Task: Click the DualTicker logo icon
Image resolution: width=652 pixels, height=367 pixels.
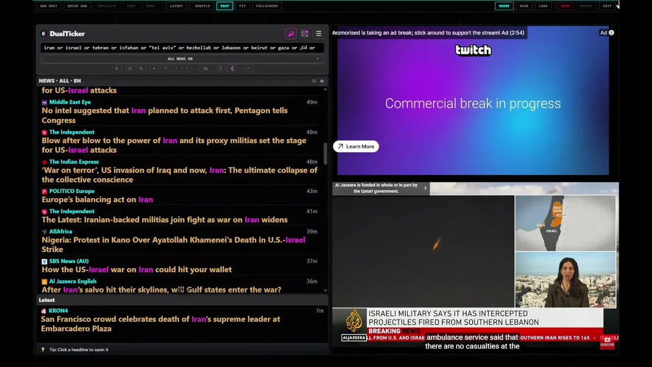Action: point(44,34)
